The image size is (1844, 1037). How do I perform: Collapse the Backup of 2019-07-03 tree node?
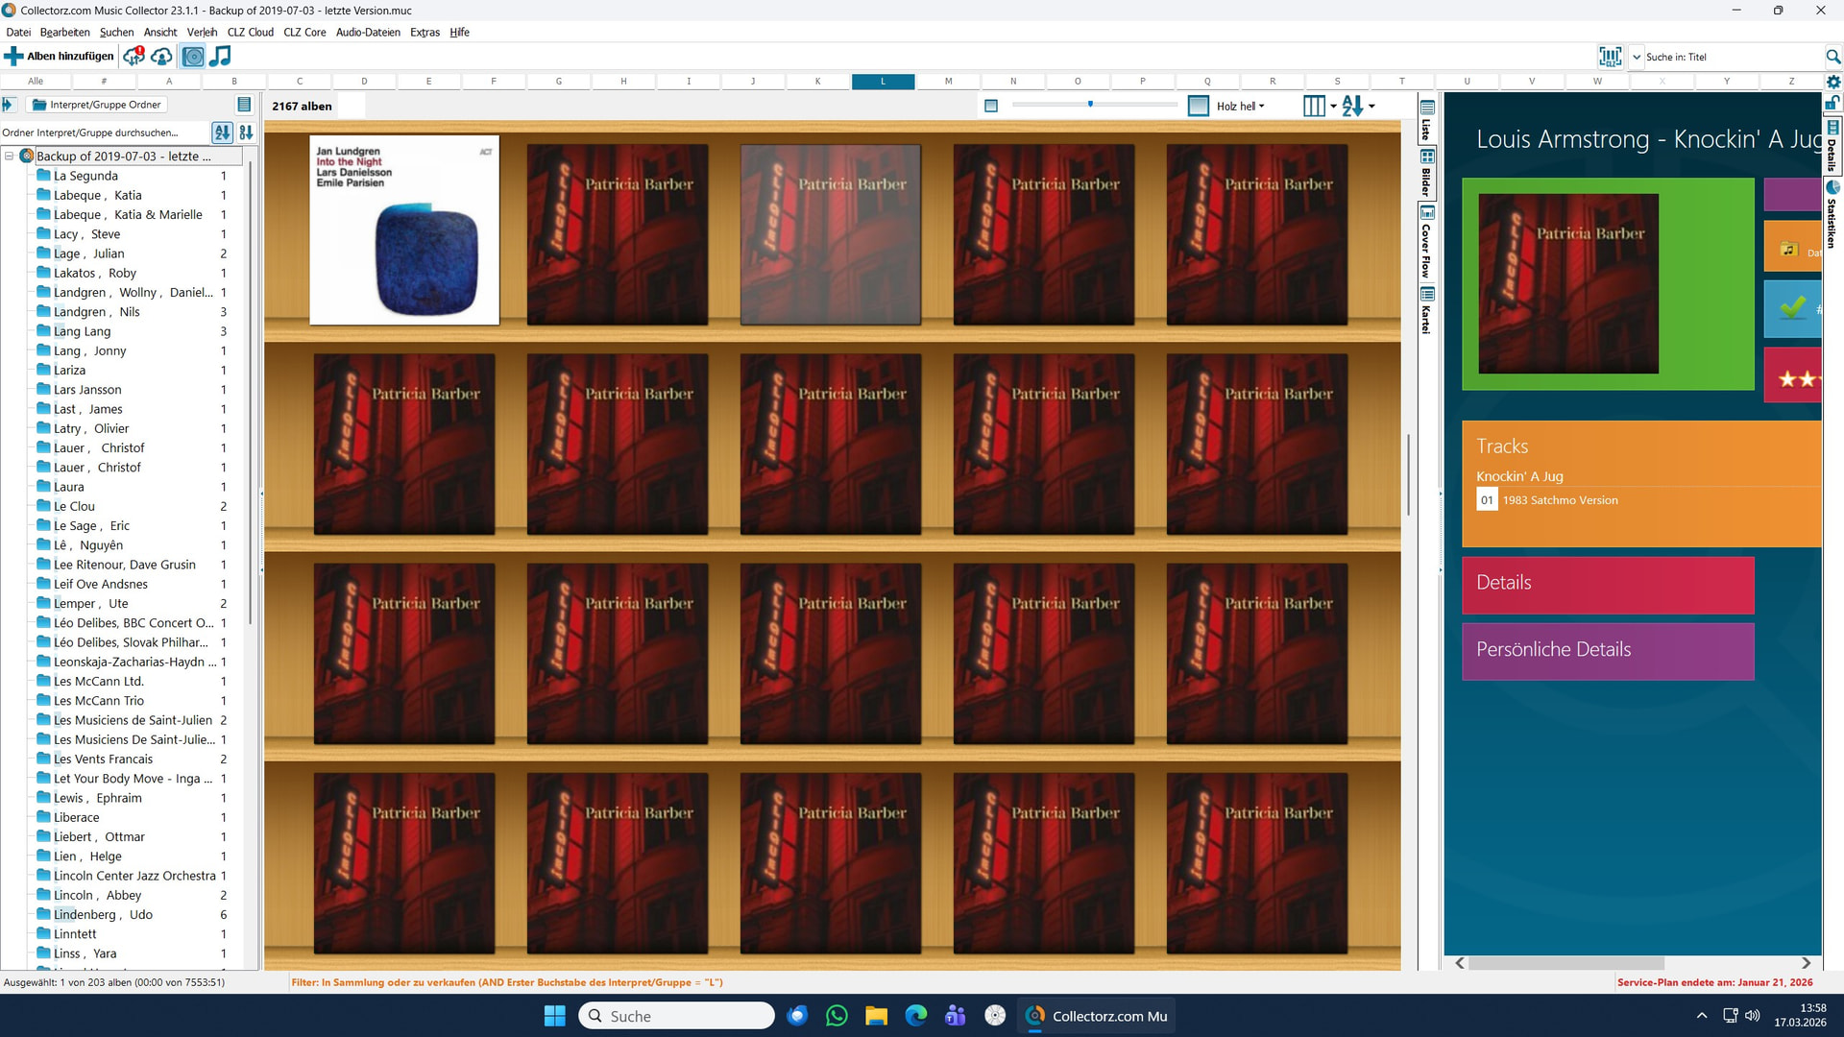(x=9, y=156)
